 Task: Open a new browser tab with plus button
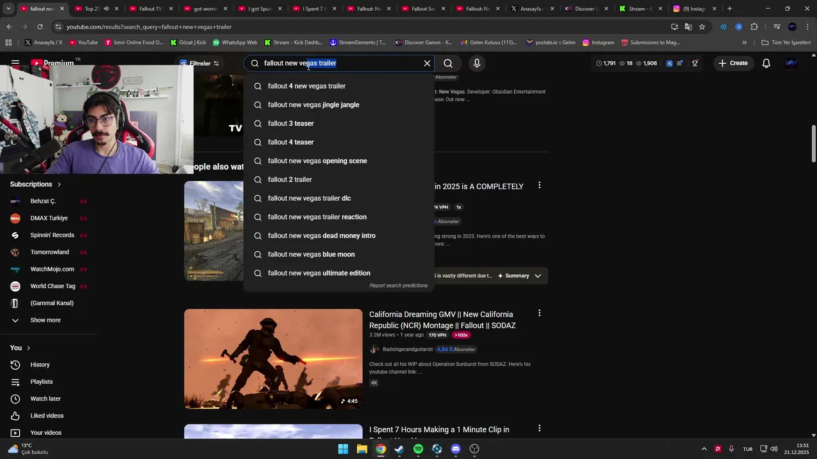(730, 9)
